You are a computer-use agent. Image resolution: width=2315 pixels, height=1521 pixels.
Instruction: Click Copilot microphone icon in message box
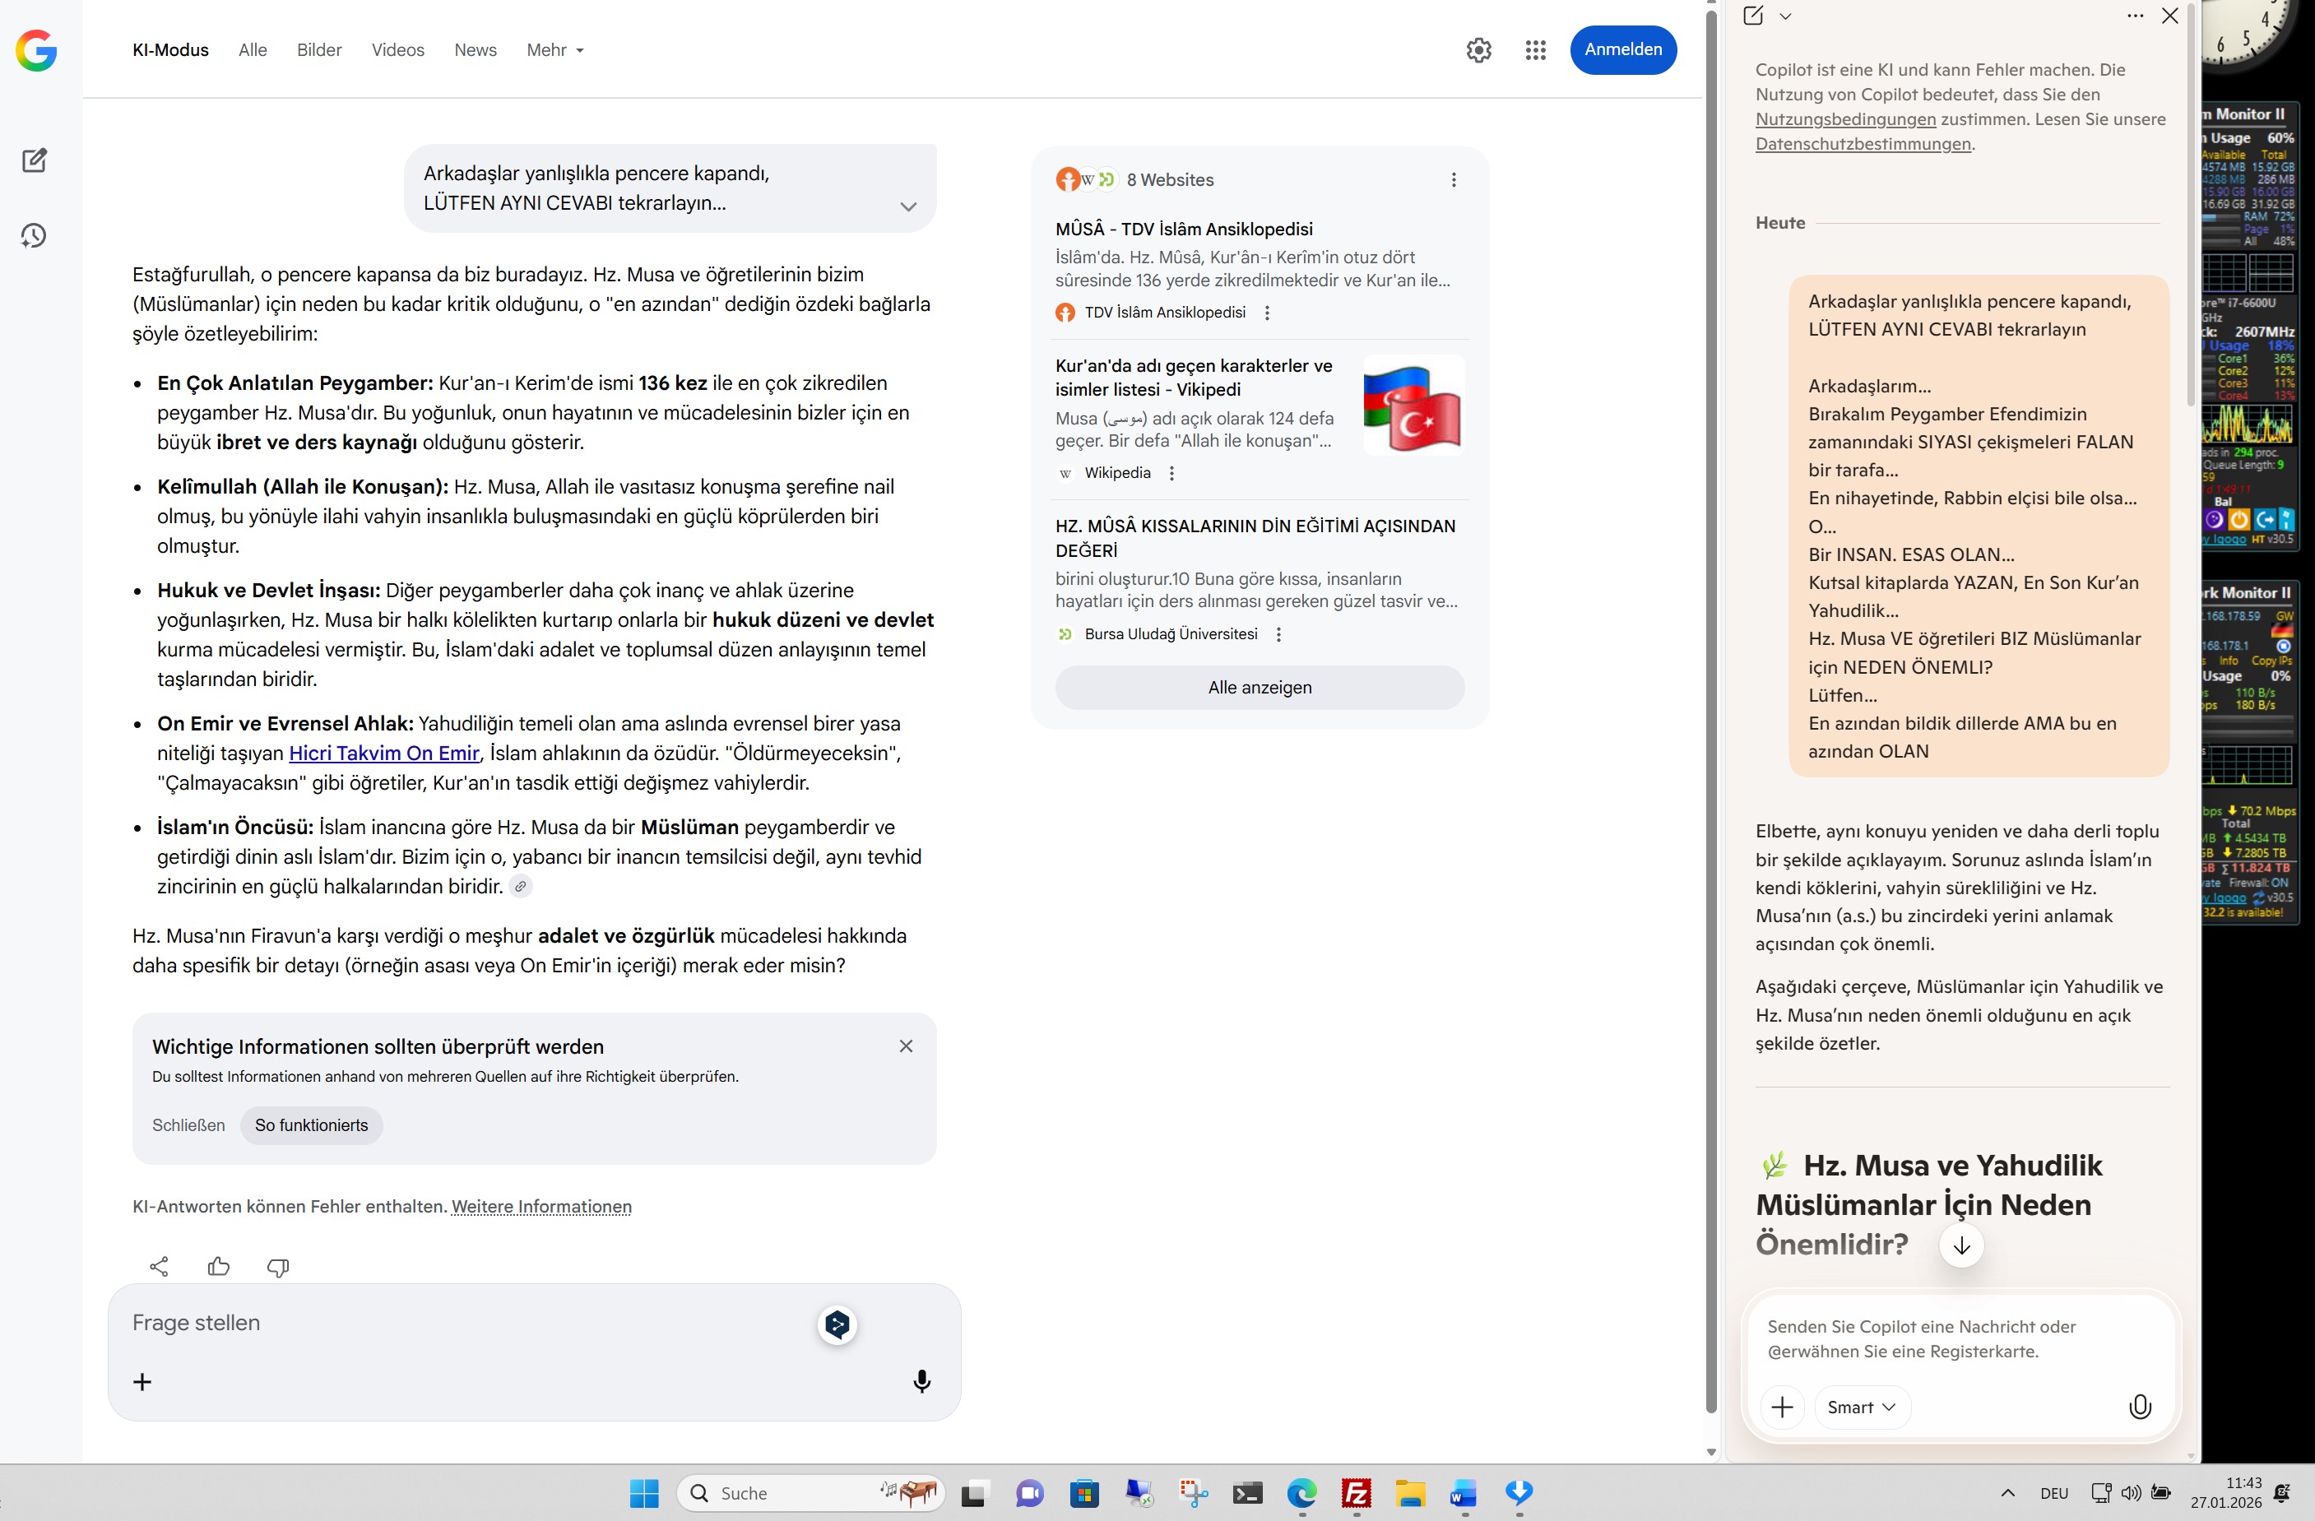2140,1406
